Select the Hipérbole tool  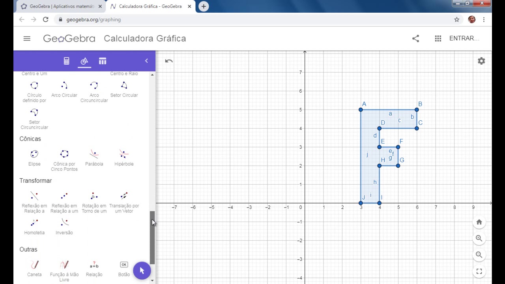click(x=124, y=157)
